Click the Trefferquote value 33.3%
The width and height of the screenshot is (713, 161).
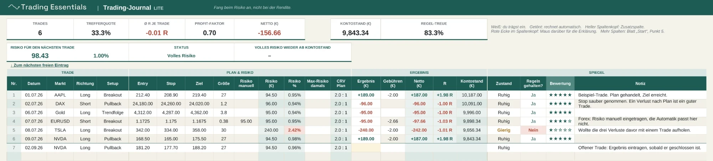[101, 33]
